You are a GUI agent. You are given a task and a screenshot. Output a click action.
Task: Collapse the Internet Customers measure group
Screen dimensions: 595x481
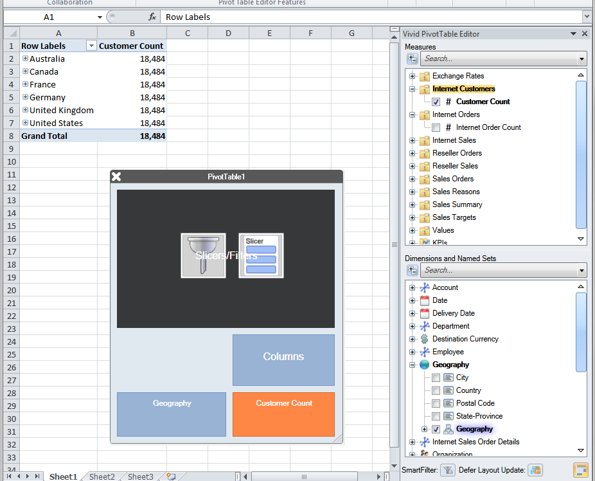pyautogui.click(x=412, y=89)
